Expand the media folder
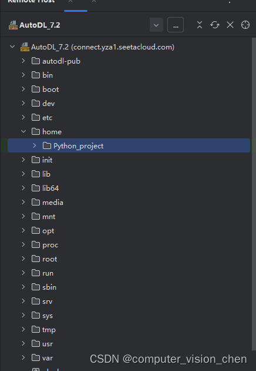Image resolution: width=256 pixels, height=371 pixels. click(x=23, y=202)
